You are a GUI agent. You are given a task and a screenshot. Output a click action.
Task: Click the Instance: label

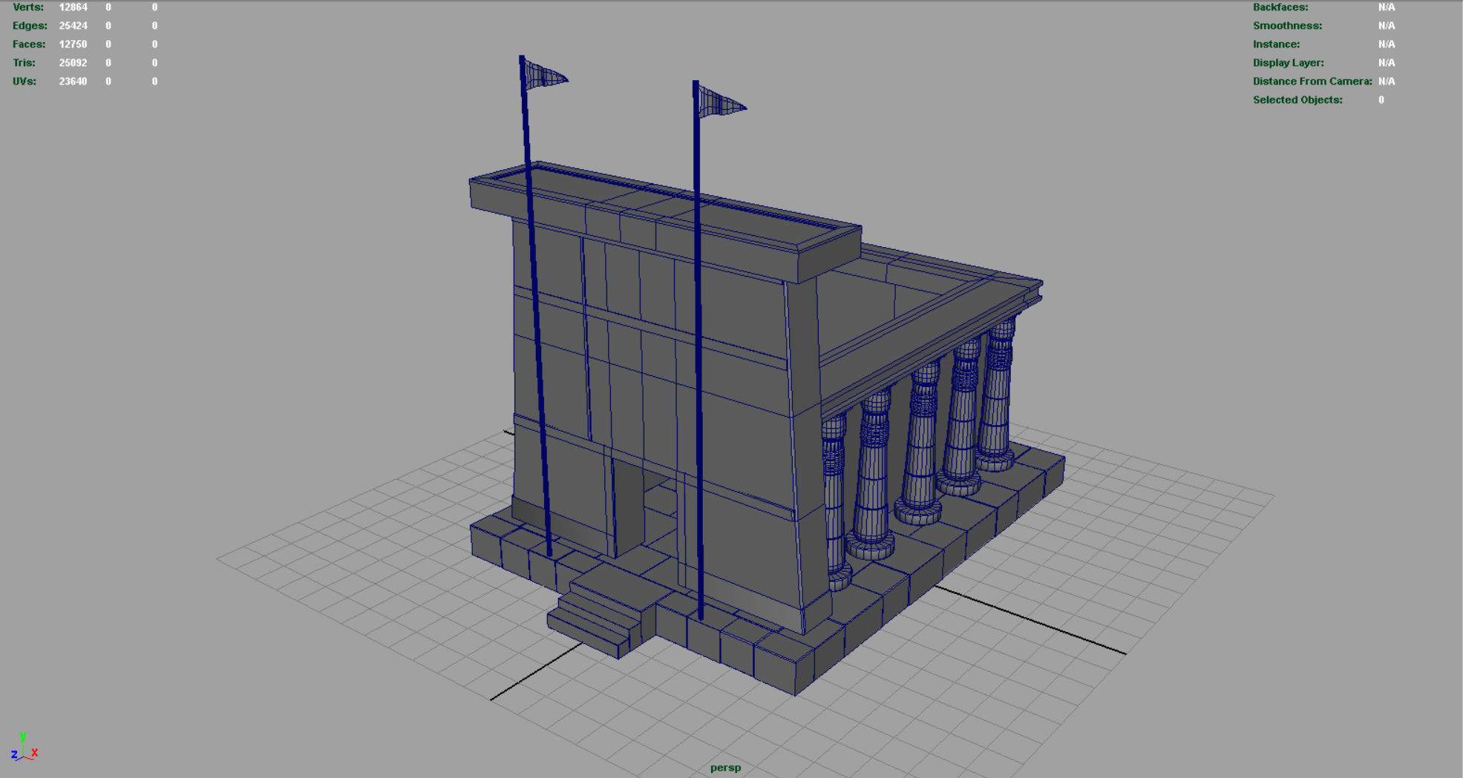coord(1276,44)
